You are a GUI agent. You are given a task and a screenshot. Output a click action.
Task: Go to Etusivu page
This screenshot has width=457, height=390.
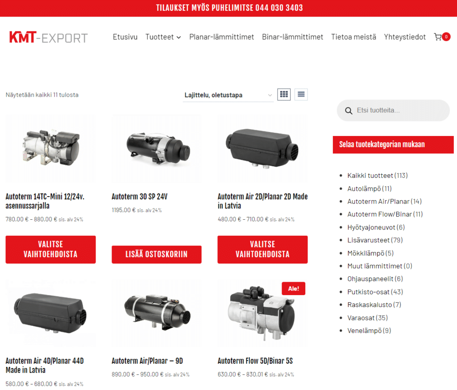[125, 37]
